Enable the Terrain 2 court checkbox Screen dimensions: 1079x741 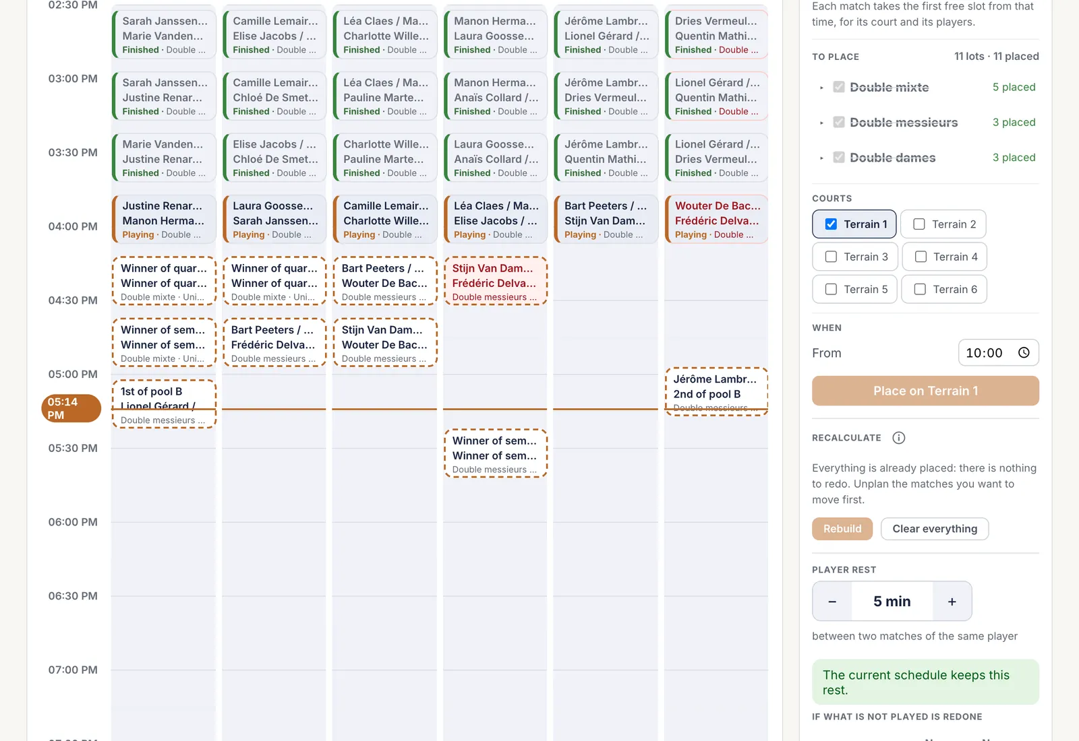[919, 224]
